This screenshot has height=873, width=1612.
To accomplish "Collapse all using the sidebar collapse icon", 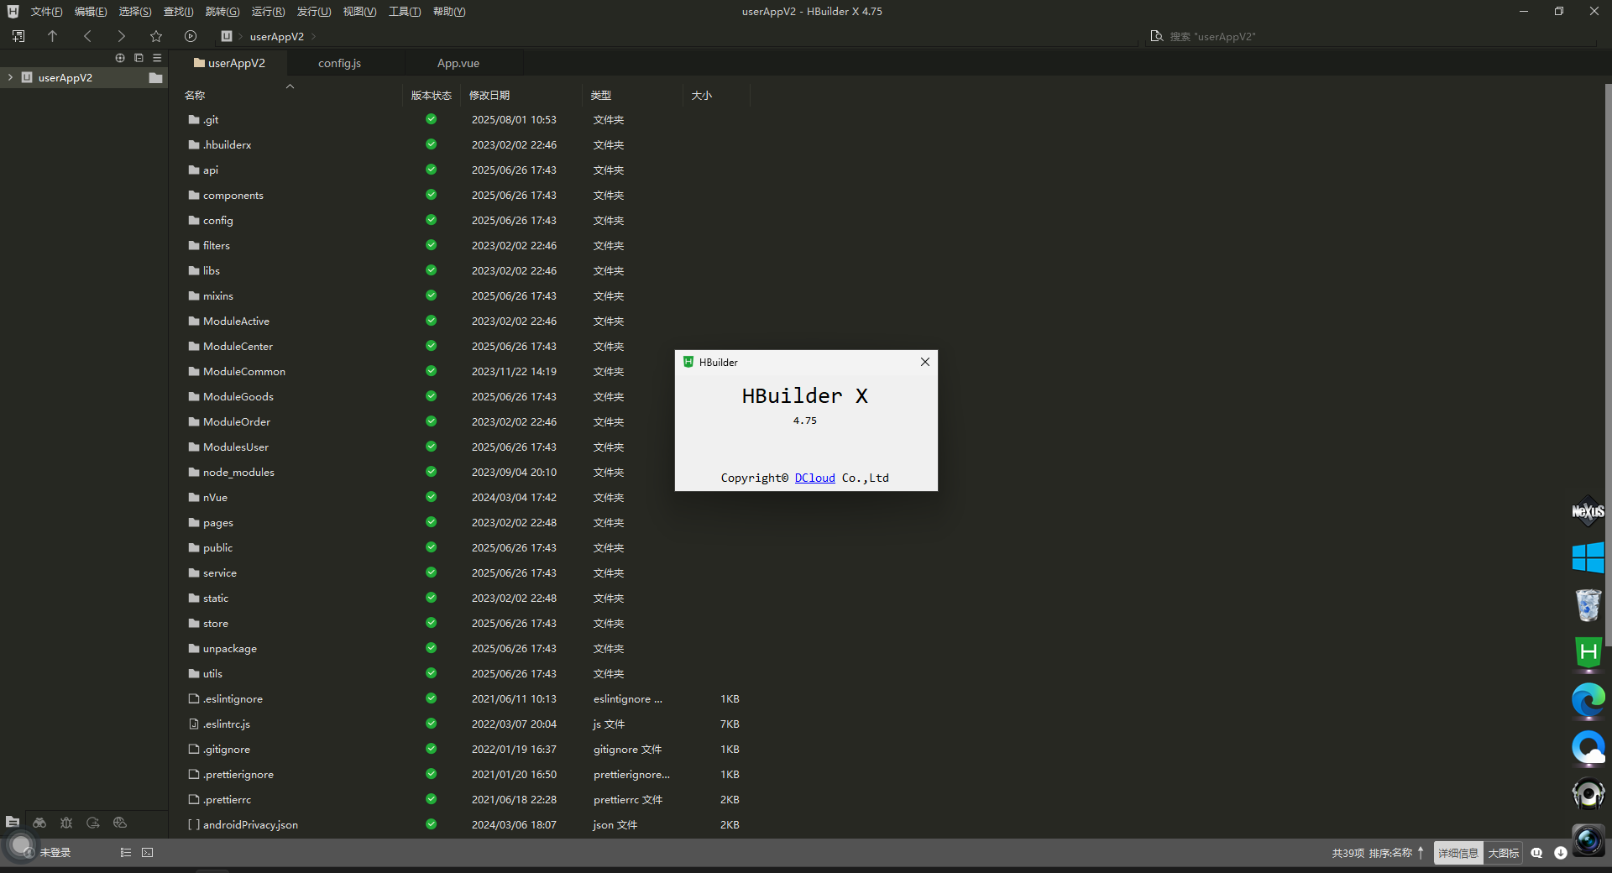I will [x=139, y=58].
